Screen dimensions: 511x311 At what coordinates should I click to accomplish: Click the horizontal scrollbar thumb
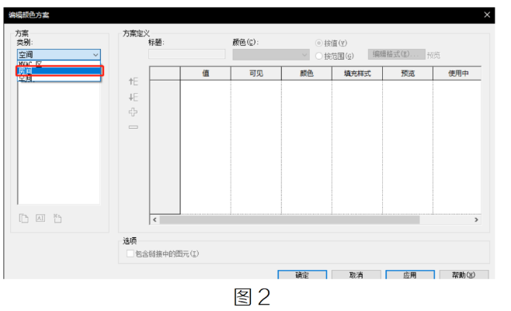click(290, 220)
